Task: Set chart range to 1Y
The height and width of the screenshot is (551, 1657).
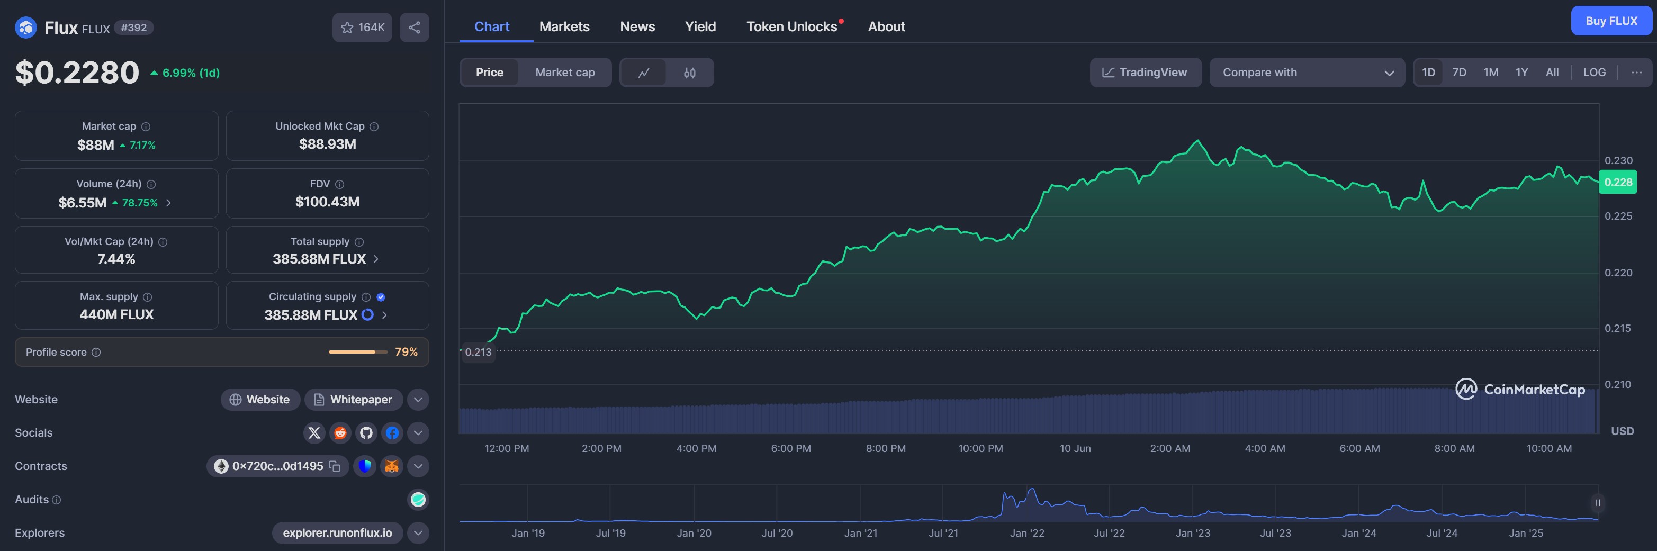Action: tap(1521, 73)
